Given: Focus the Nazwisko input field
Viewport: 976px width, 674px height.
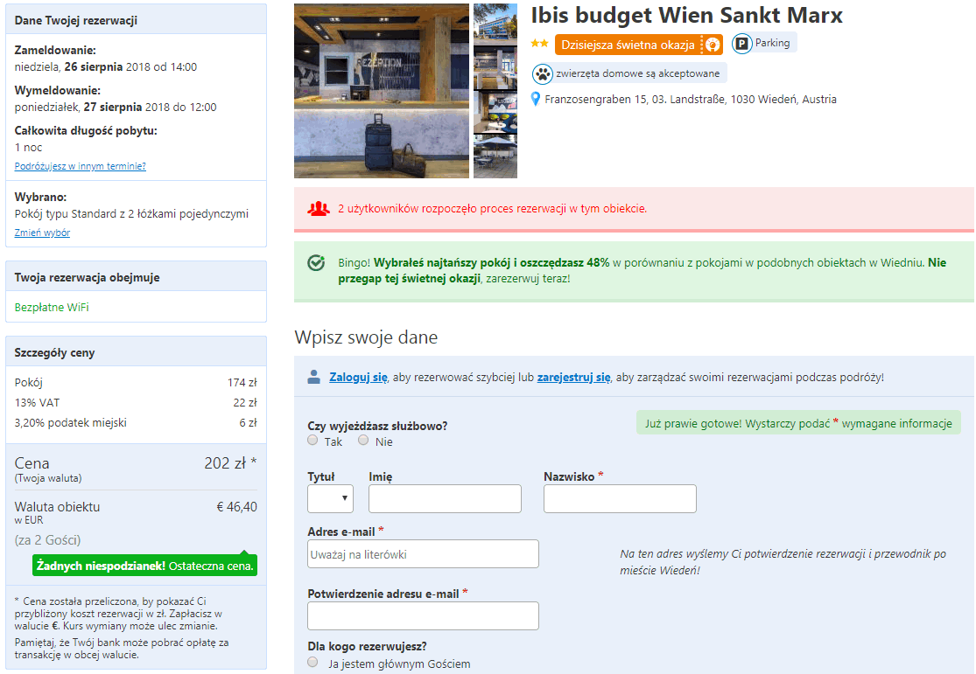Looking at the screenshot, I should coord(620,498).
